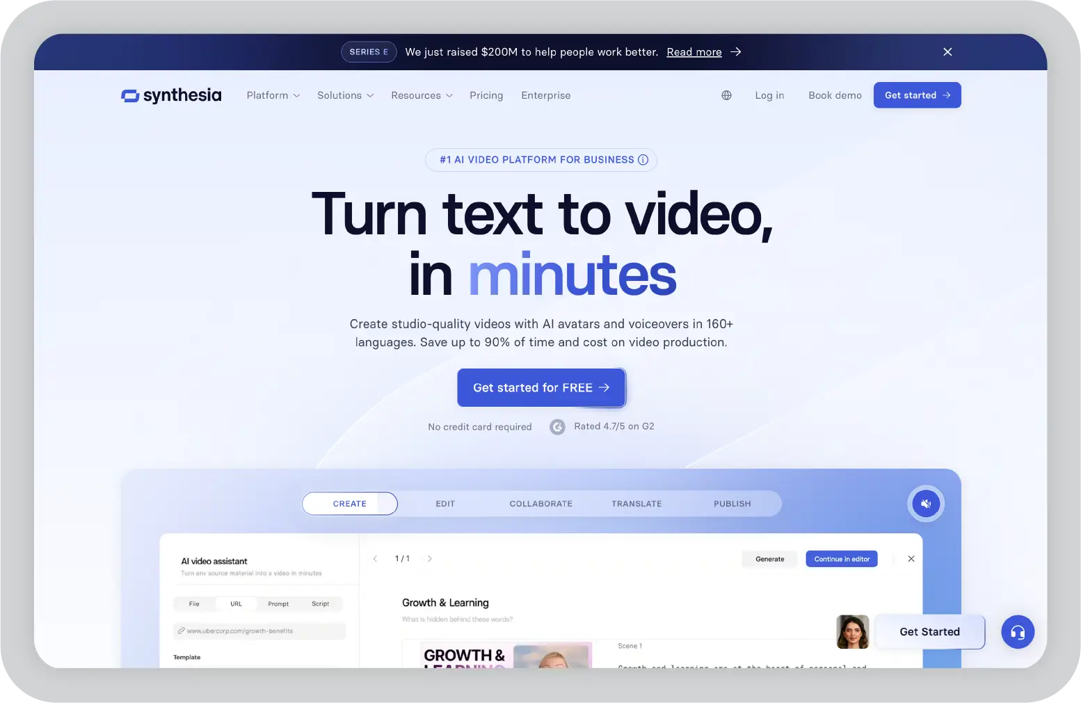Close the Series E announcement banner
Image resolution: width=1081 pixels, height=703 pixels.
click(947, 52)
